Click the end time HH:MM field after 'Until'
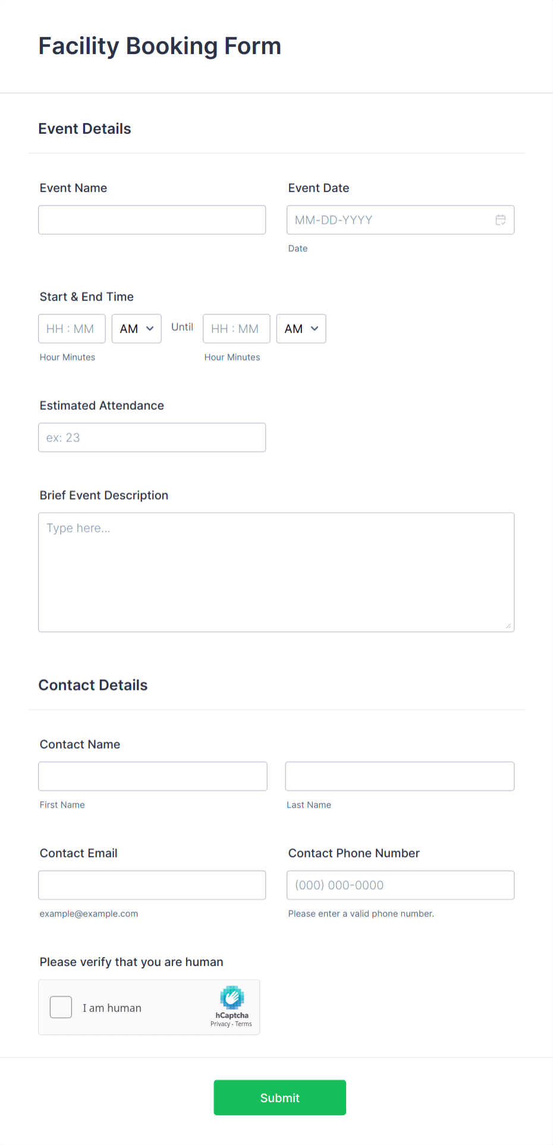This screenshot has width=553, height=1145. (x=236, y=328)
